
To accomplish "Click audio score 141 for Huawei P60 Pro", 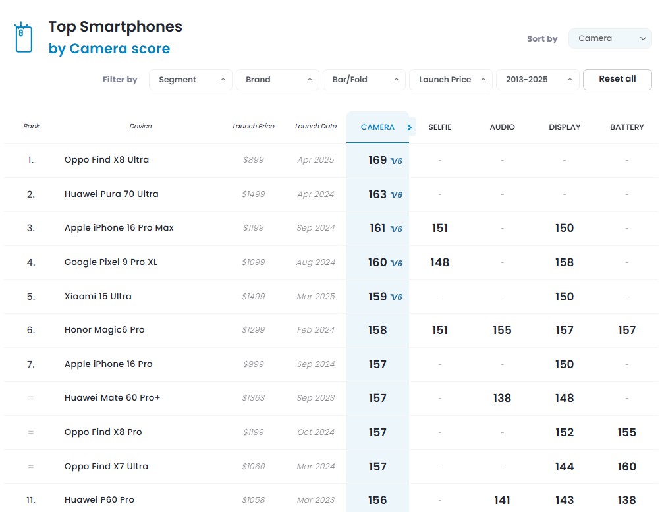I will 502,501.
